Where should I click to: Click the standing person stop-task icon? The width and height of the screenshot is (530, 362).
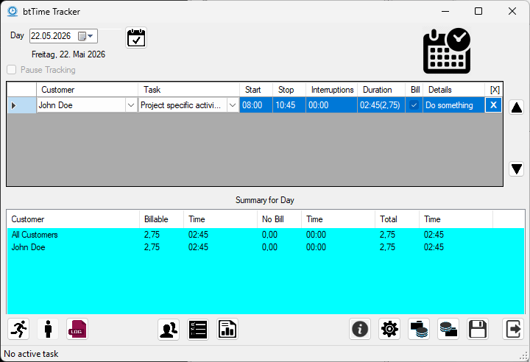tap(48, 329)
